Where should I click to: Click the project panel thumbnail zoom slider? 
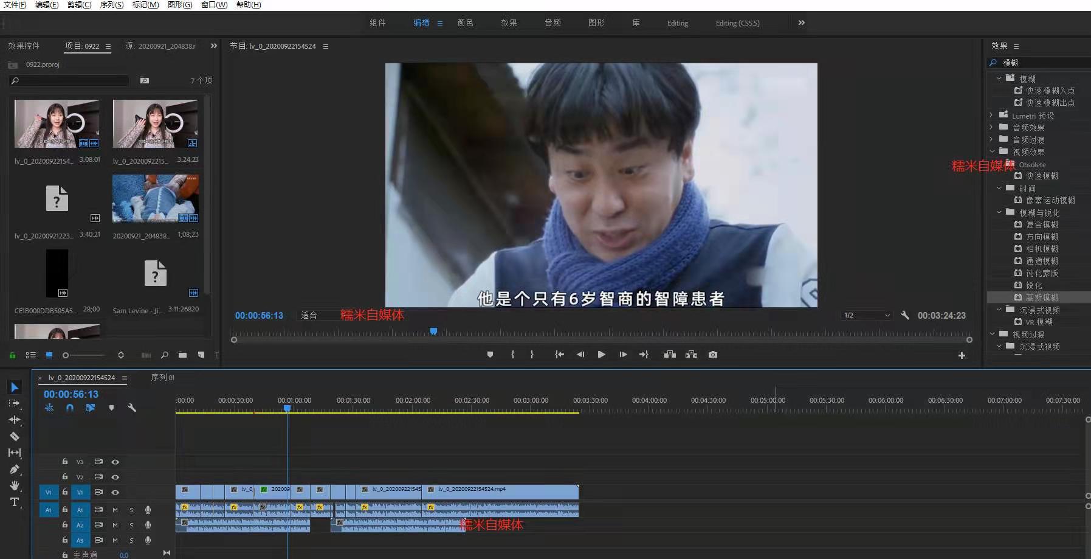66,355
